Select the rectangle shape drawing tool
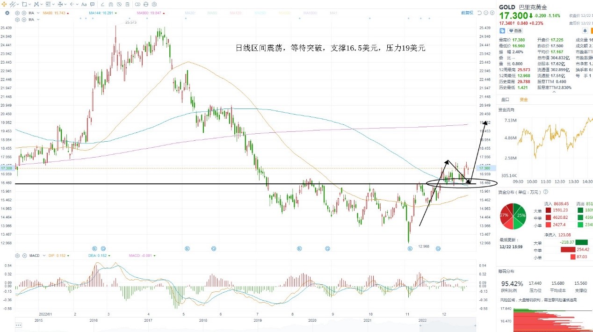This screenshot has height=332, width=593. 24,4
